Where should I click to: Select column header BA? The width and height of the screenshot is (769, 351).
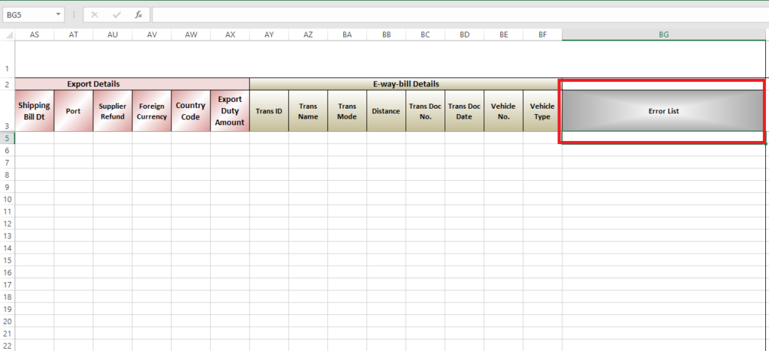click(347, 34)
